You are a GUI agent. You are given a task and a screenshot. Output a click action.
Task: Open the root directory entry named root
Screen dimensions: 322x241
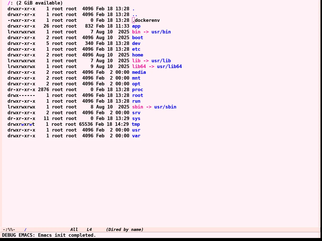pos(138,95)
